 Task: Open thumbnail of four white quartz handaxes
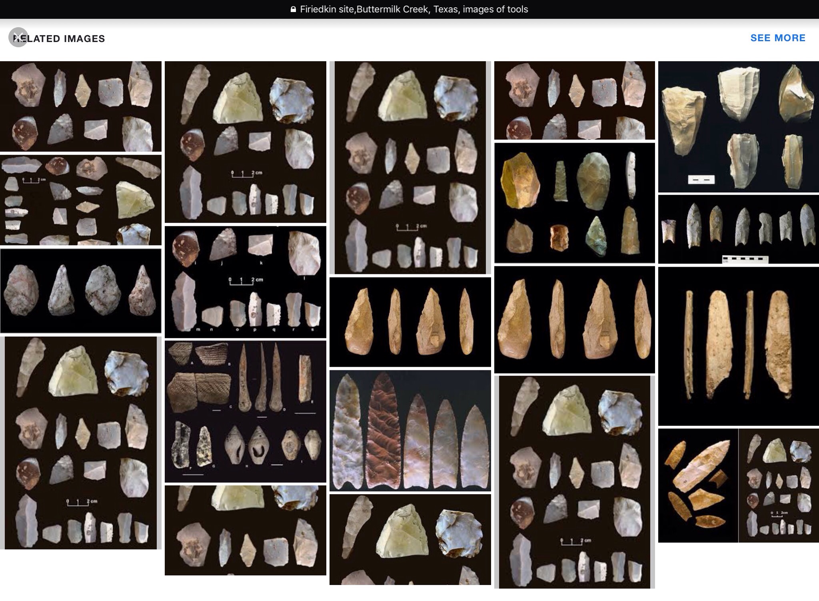pyautogui.click(x=80, y=291)
